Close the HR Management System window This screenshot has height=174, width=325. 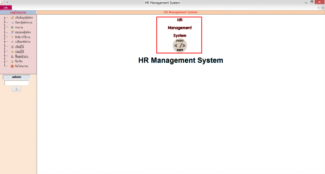point(320,2)
